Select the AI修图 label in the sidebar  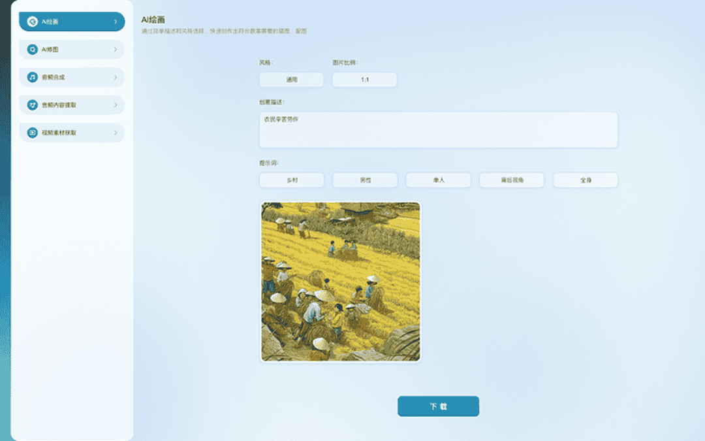(50, 50)
